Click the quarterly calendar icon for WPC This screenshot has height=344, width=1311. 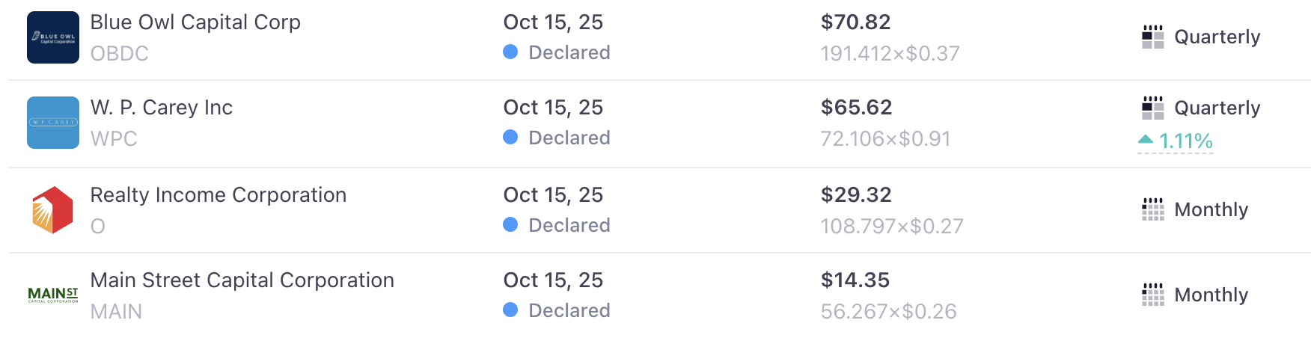click(x=1152, y=108)
